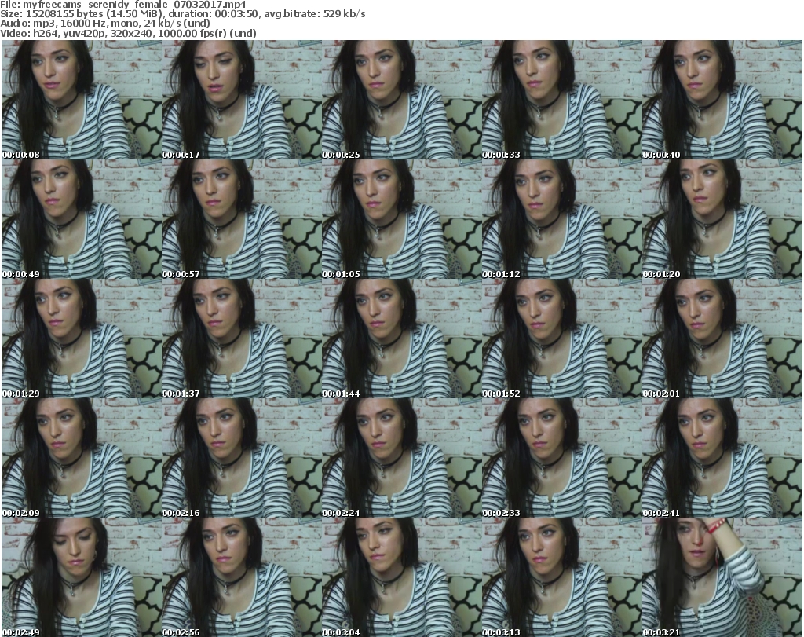804x637 pixels.
Task: Choose the frame thumbnail stamped 00:02:33
Action: pos(562,458)
